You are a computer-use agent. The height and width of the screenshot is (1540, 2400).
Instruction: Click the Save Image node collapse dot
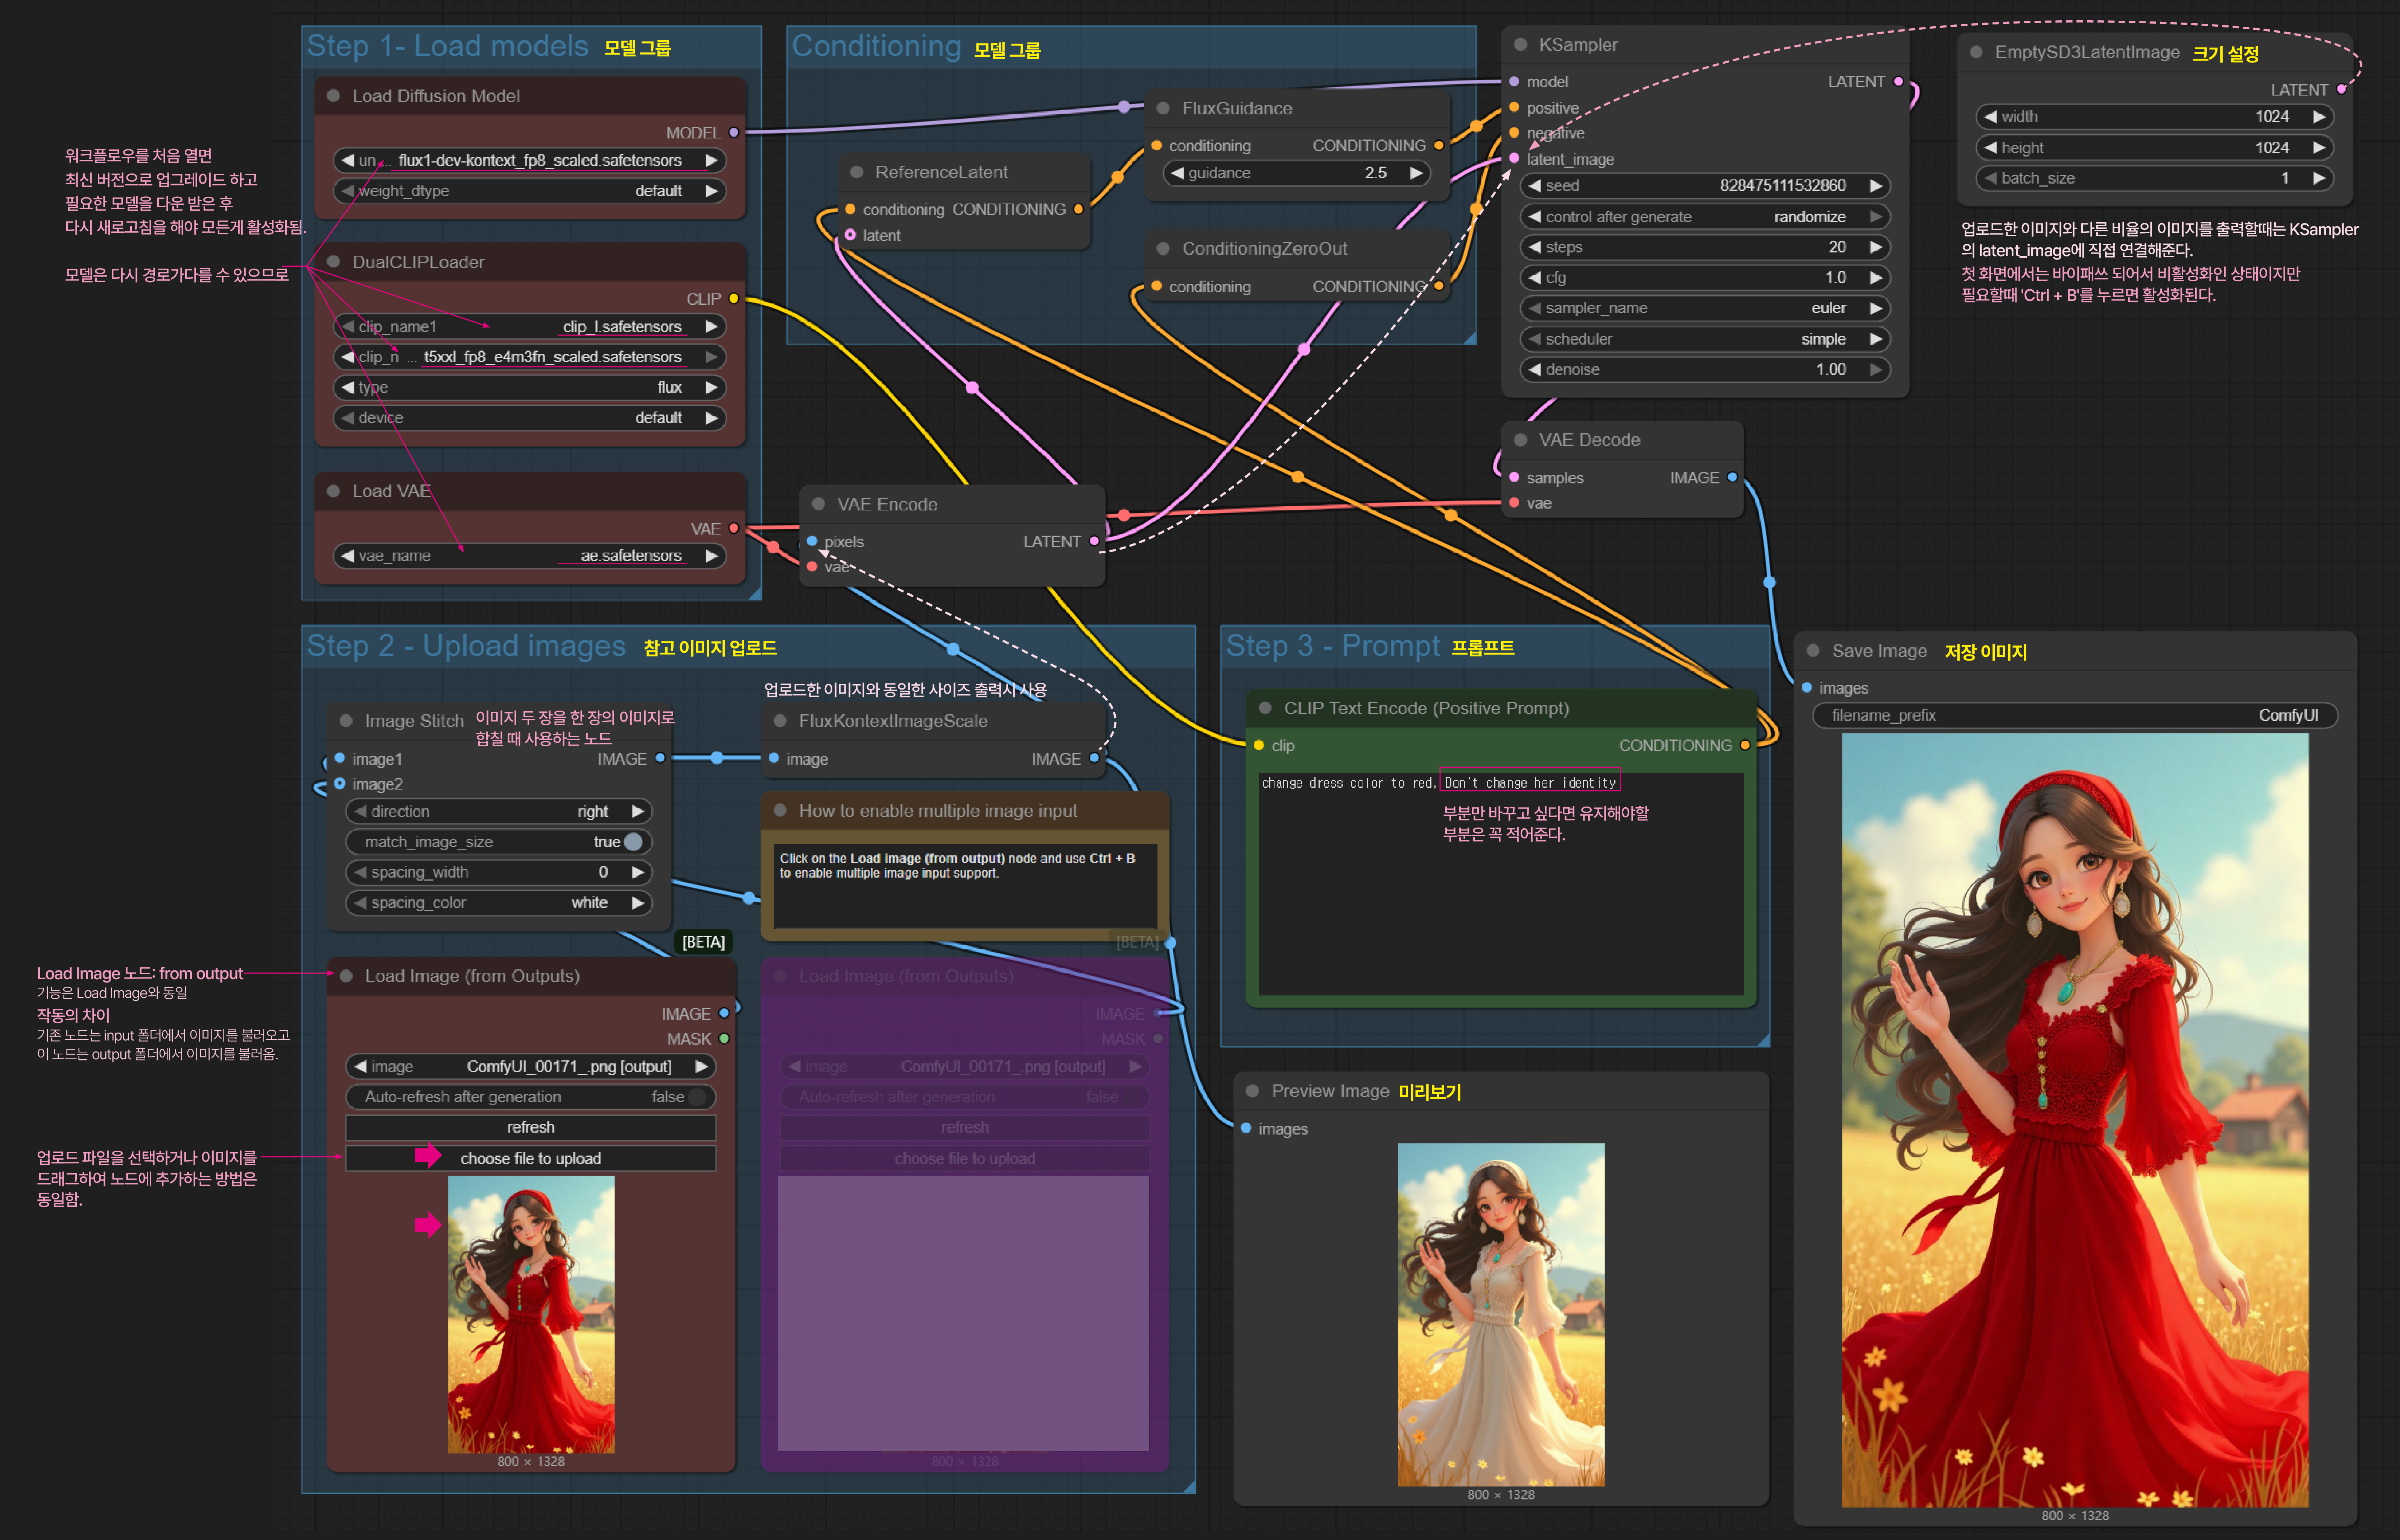[x=1813, y=651]
